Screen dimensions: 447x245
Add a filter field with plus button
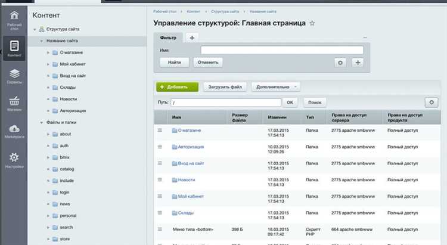click(x=358, y=63)
